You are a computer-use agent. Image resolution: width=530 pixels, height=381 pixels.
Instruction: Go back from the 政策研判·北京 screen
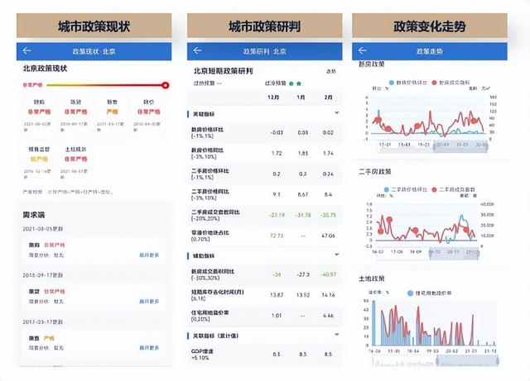click(197, 50)
